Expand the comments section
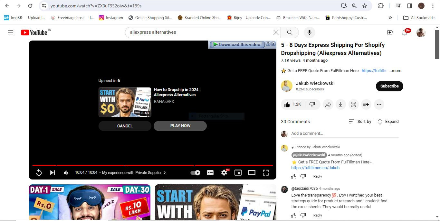This screenshot has width=440, height=221. [388, 122]
